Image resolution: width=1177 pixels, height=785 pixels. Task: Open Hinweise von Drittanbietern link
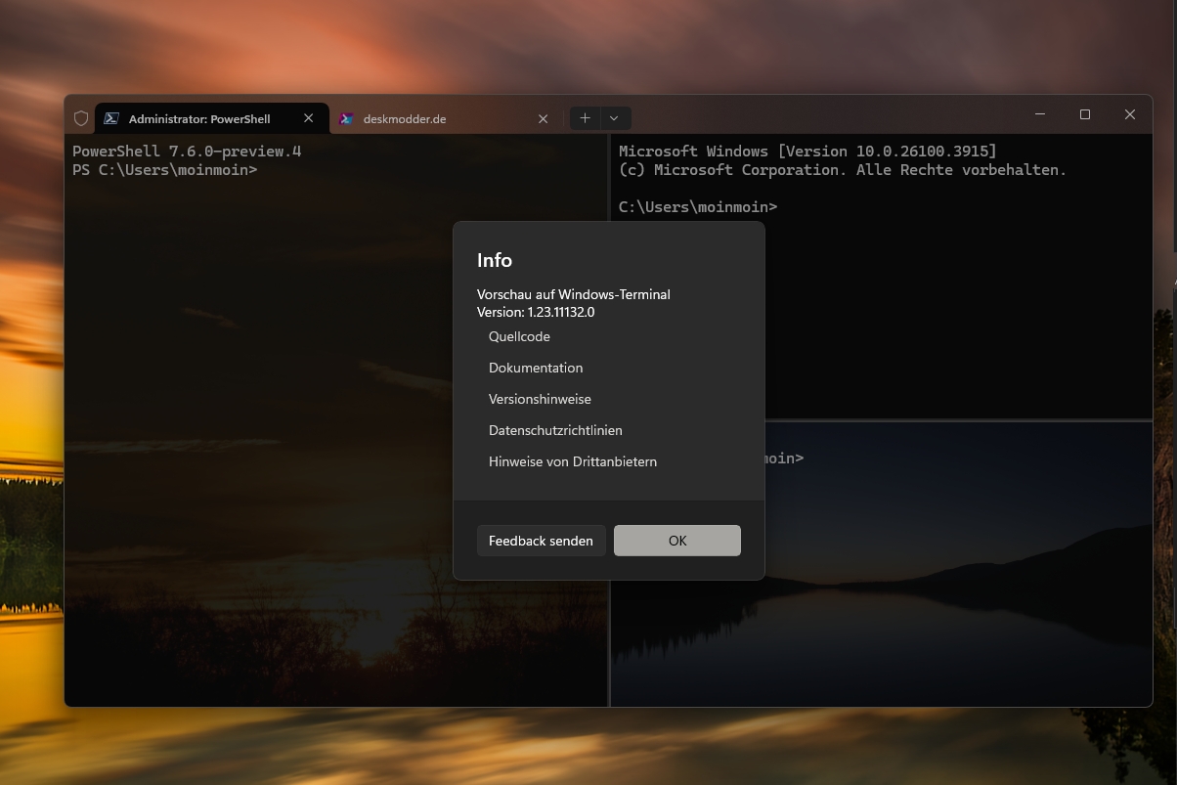click(573, 461)
